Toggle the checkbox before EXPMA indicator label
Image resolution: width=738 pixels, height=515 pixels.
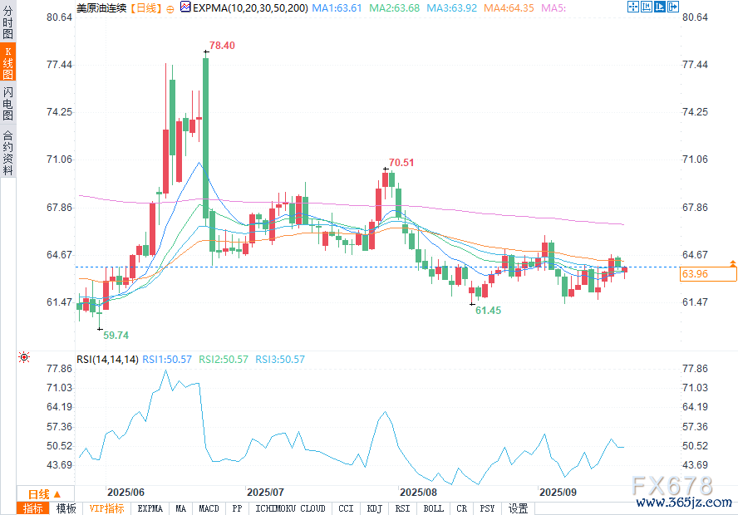pyautogui.click(x=184, y=8)
